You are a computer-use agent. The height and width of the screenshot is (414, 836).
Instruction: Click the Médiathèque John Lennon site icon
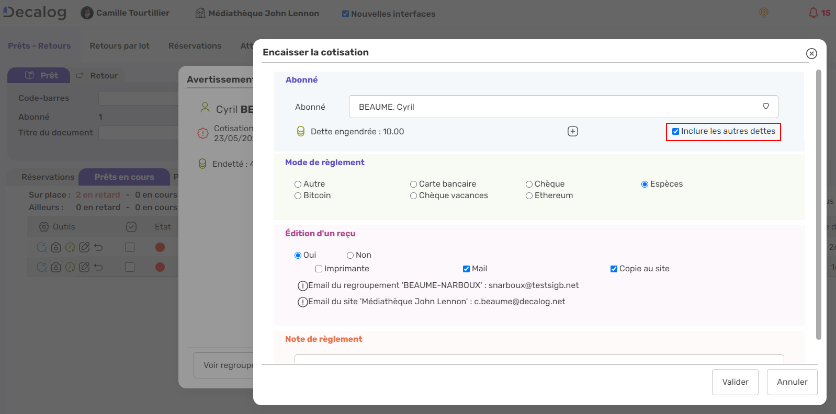click(200, 13)
